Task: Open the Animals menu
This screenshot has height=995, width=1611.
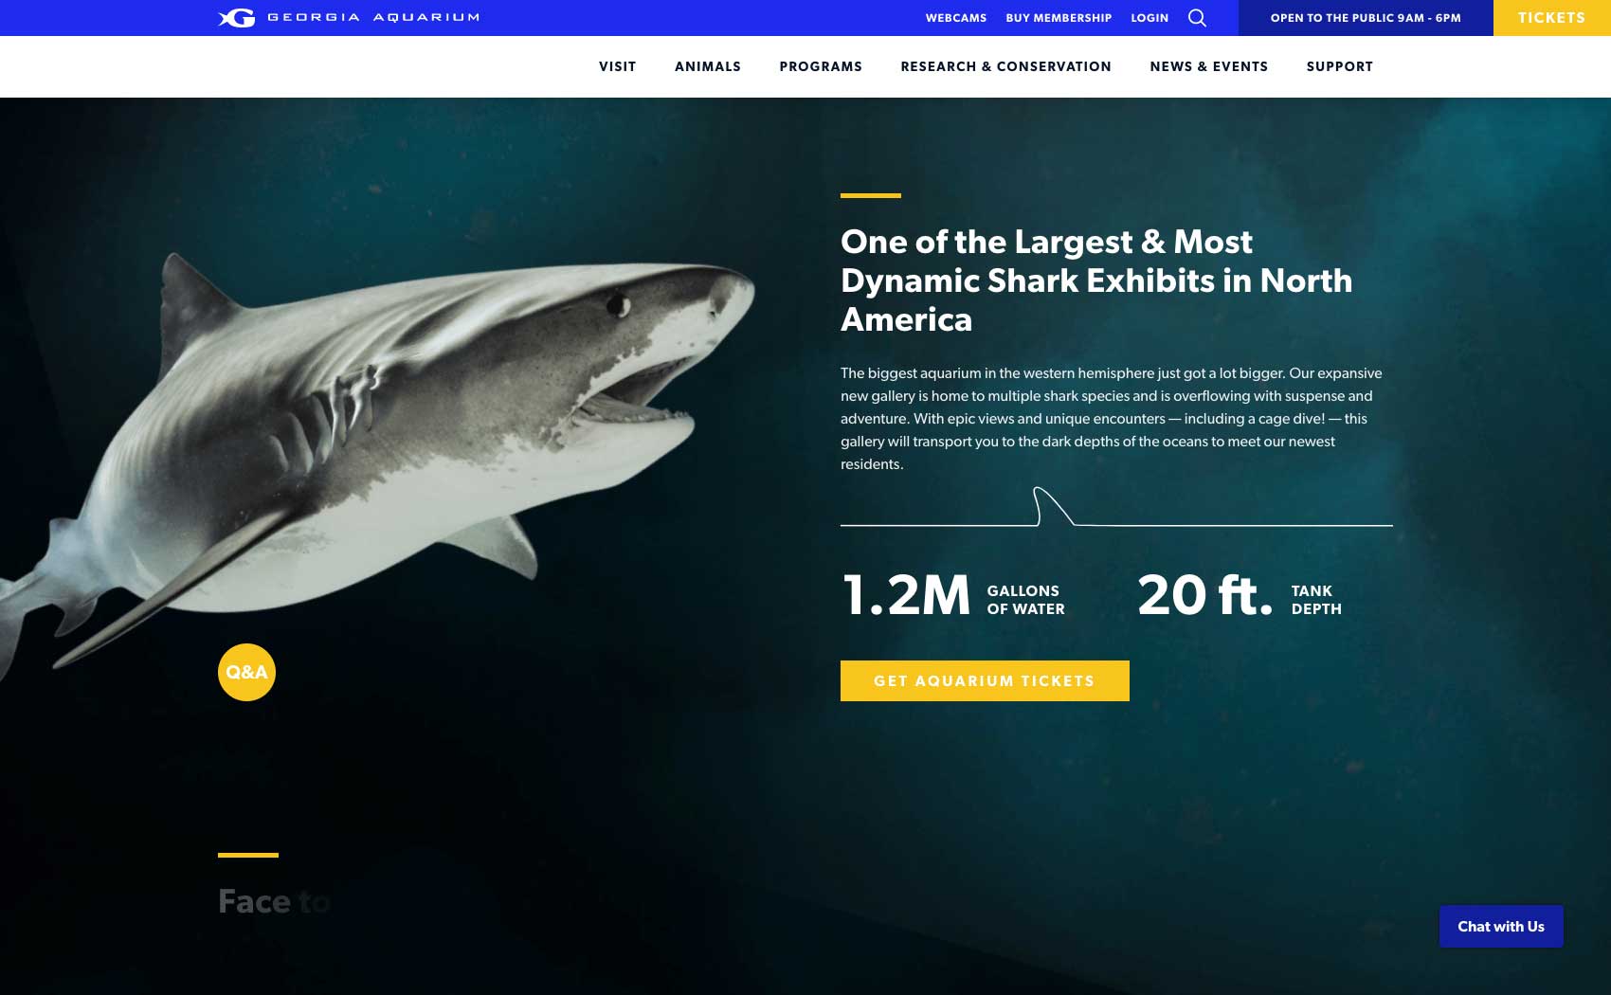Action: [708, 66]
